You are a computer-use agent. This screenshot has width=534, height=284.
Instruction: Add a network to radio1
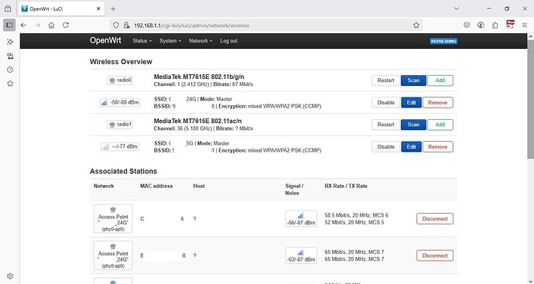coord(440,125)
